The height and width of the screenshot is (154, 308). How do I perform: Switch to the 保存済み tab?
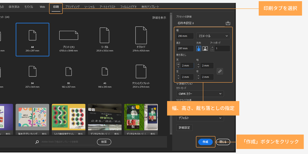click(x=14, y=7)
